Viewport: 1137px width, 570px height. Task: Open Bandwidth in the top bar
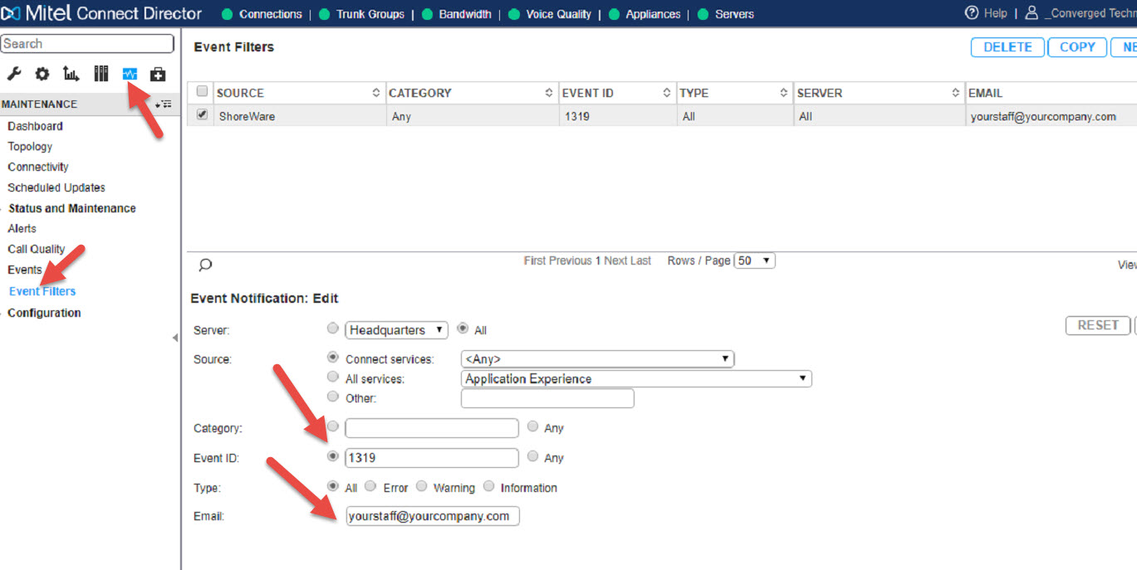(465, 14)
